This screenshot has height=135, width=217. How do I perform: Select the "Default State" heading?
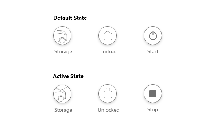tap(70, 18)
